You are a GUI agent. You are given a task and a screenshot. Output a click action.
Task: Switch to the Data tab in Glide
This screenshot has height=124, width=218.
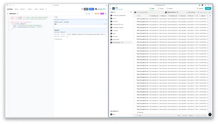point(152,8)
